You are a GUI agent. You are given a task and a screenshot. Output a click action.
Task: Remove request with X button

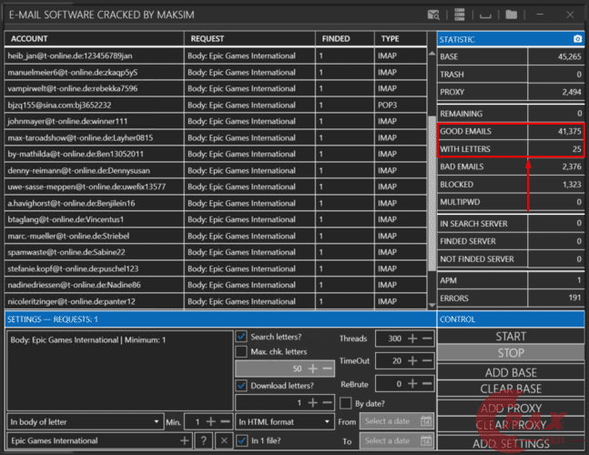click(x=224, y=440)
